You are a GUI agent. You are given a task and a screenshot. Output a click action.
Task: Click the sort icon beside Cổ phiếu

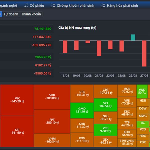(26, 5)
